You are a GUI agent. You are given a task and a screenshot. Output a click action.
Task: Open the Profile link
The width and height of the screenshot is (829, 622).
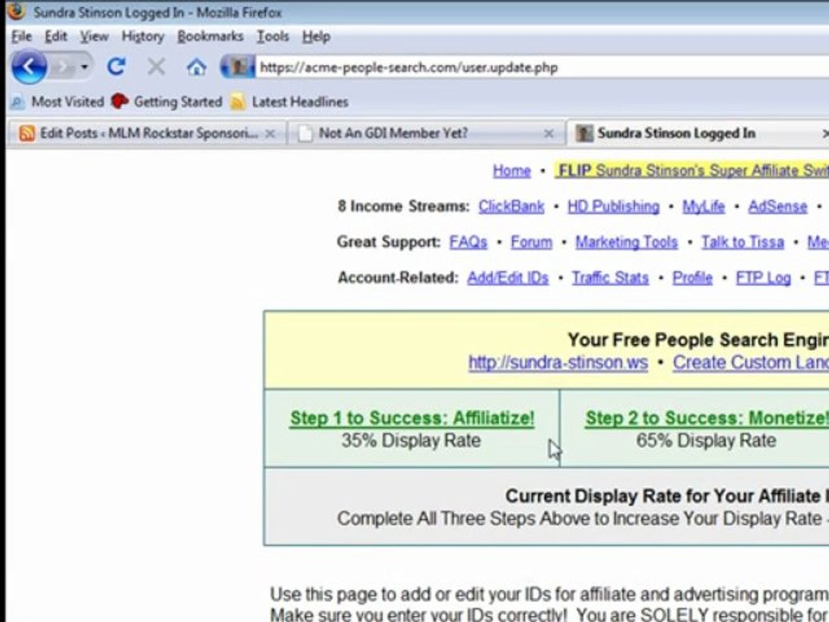(x=692, y=277)
